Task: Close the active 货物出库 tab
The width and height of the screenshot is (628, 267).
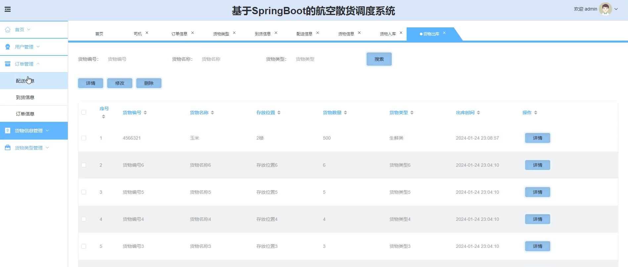Action: point(444,33)
